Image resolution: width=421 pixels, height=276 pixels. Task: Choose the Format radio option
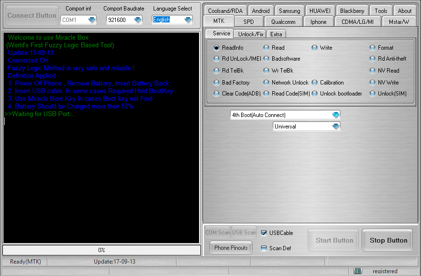coord(373,48)
